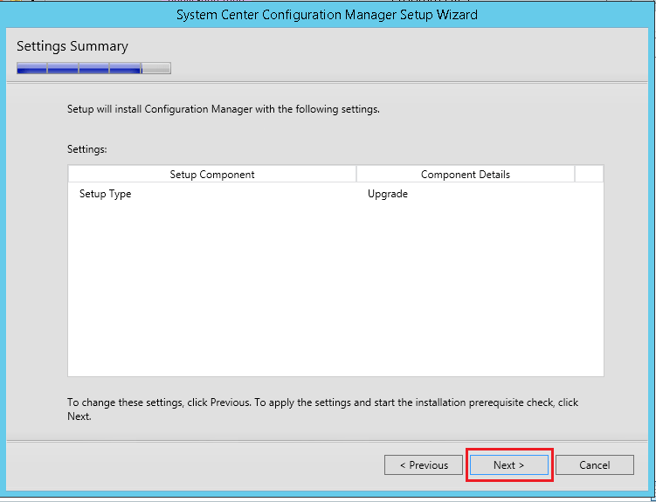The image size is (656, 502).
Task: Cancel the Configuration Manager setup wizard
Action: pyautogui.click(x=594, y=465)
